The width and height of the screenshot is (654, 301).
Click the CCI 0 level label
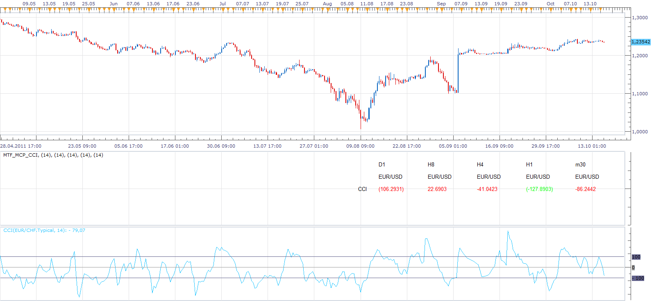click(633, 267)
